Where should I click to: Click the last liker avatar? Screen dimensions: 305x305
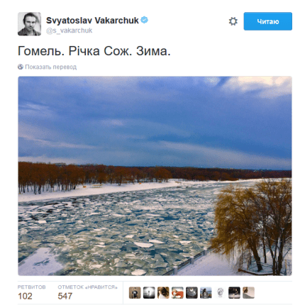[x=248, y=293]
